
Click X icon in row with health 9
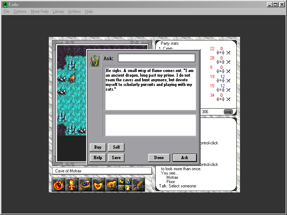tap(228, 71)
